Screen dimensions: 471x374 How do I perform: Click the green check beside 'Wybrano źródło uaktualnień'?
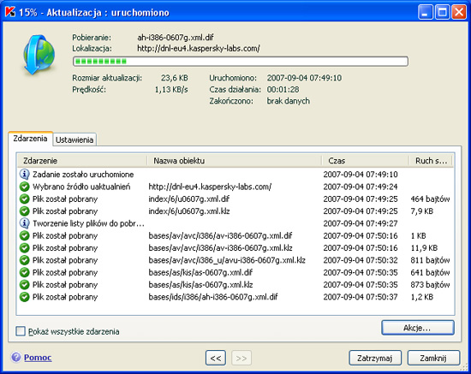click(x=24, y=187)
